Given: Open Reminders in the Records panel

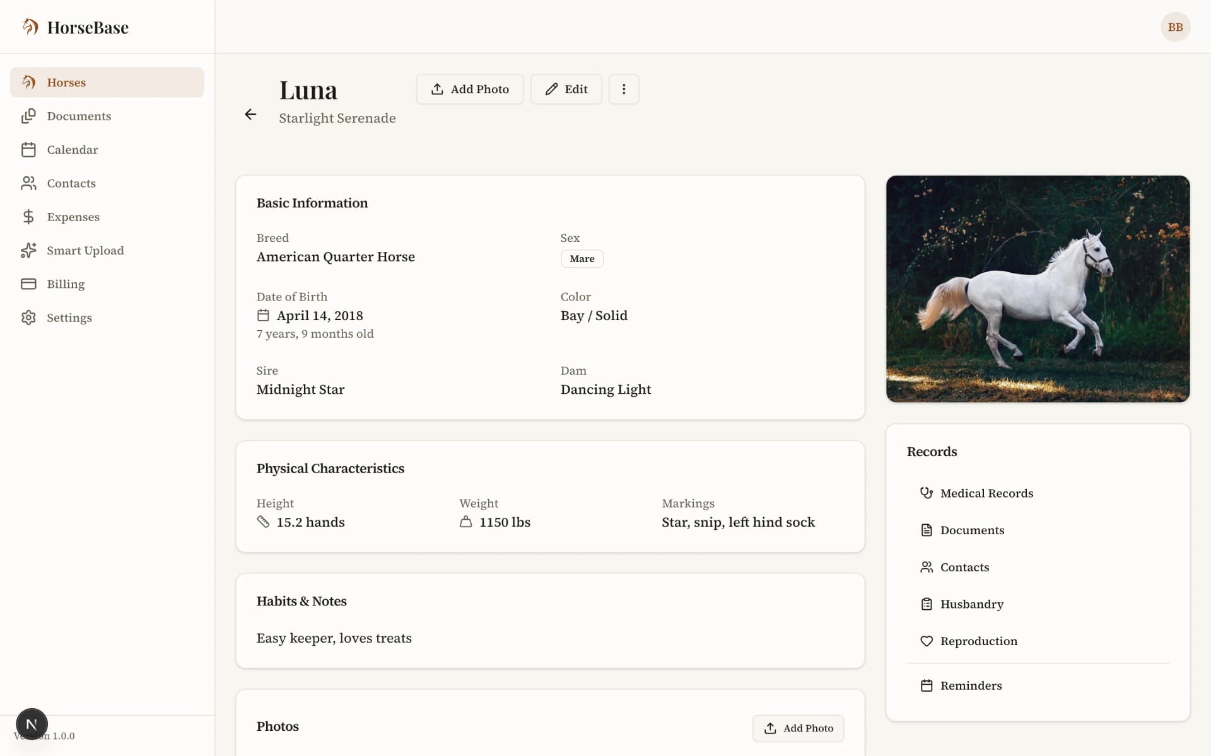Looking at the screenshot, I should (x=971, y=685).
